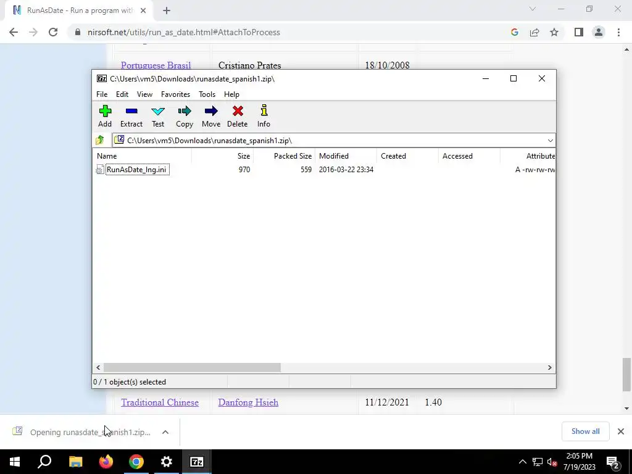Go up one folder level icon

pyautogui.click(x=100, y=140)
